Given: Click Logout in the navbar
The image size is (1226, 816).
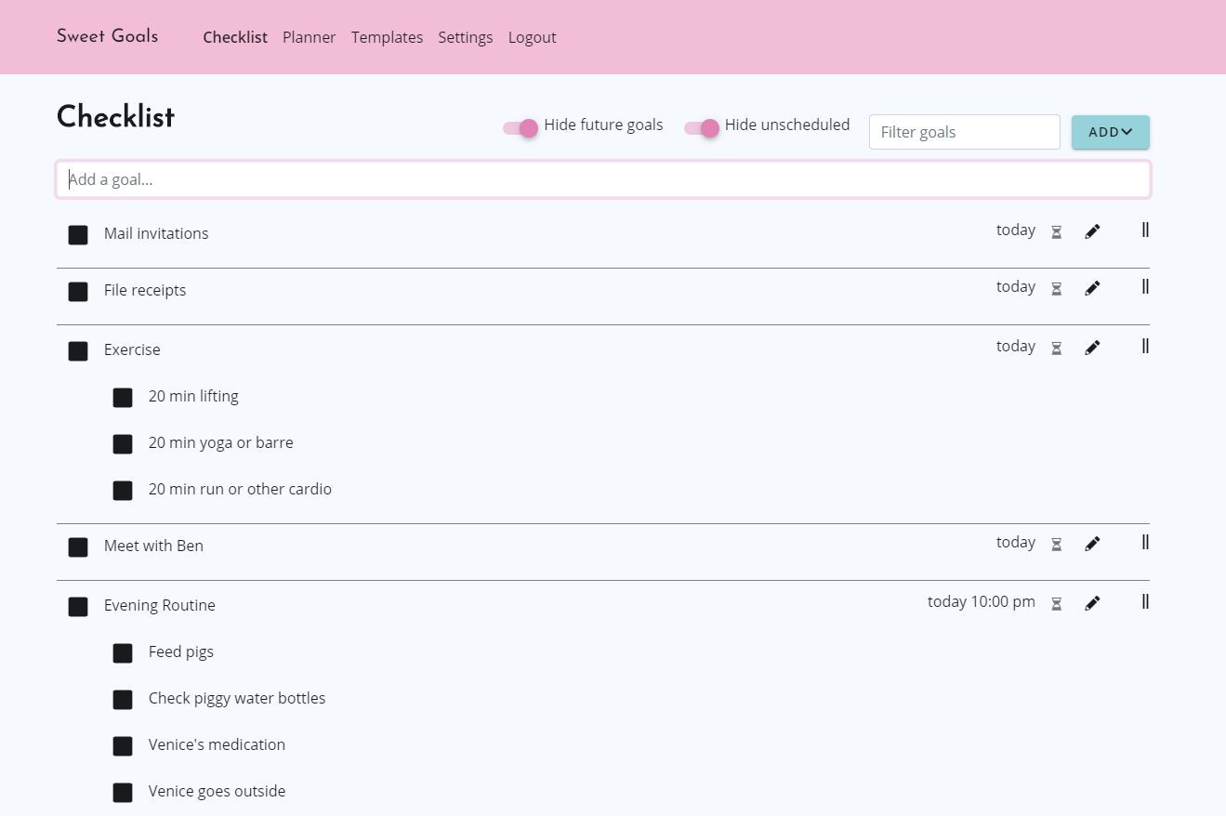Looking at the screenshot, I should pyautogui.click(x=533, y=37).
